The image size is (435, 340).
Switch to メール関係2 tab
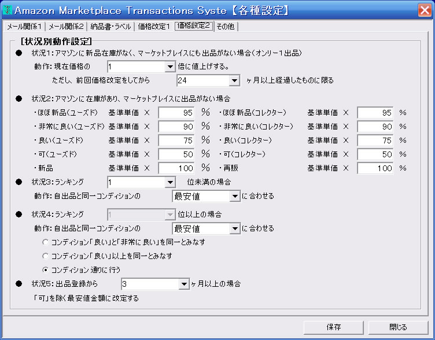[66, 27]
